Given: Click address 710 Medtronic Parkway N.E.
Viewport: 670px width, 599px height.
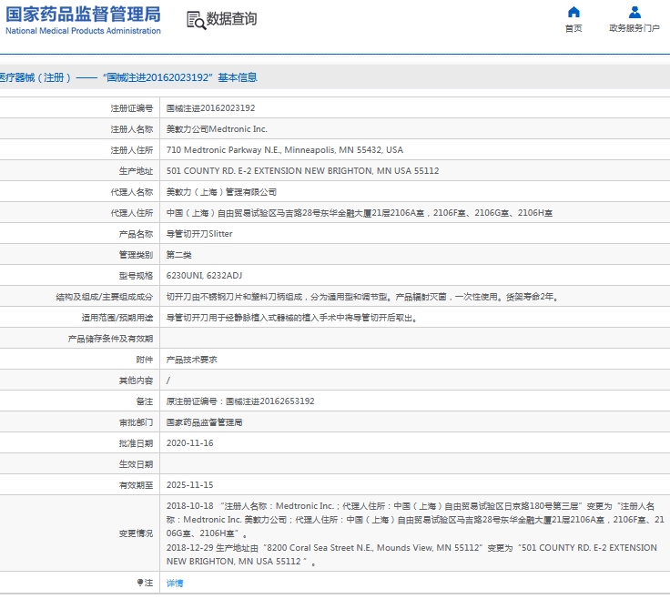Looking at the screenshot, I should click(x=285, y=150).
